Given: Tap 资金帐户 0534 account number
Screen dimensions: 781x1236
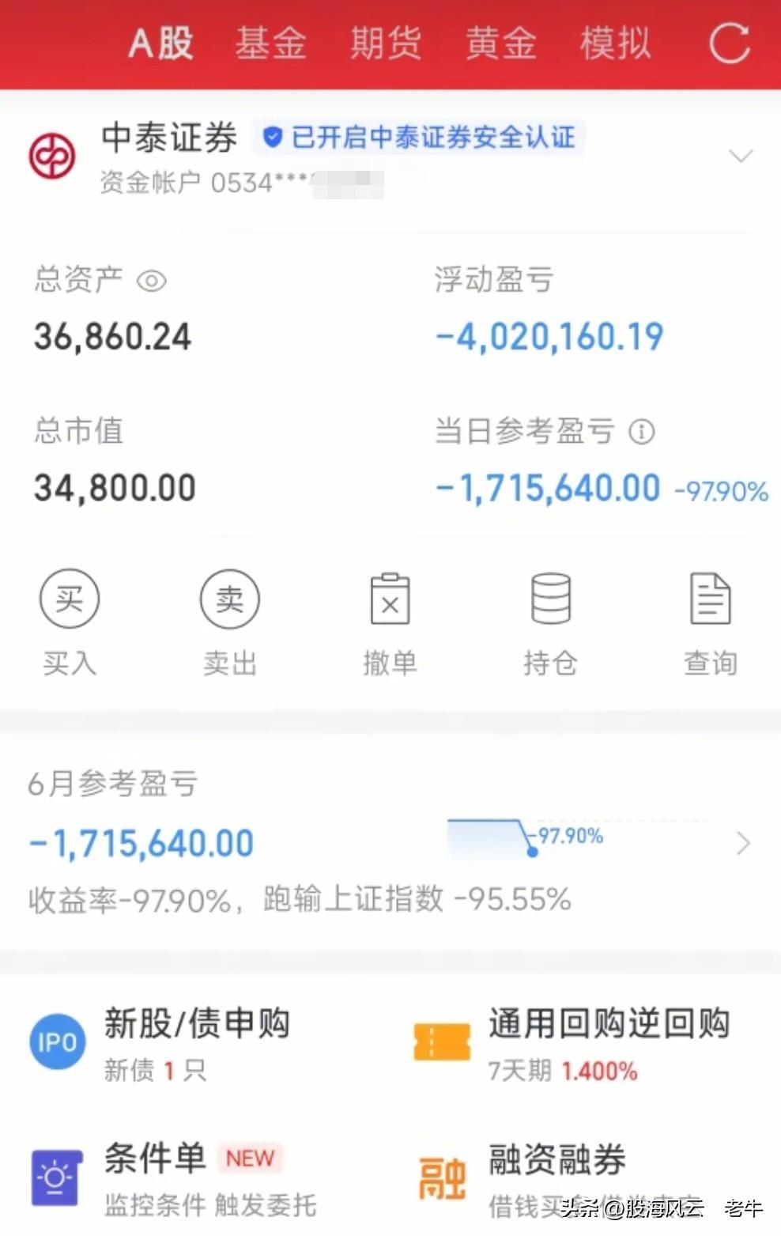Looking at the screenshot, I should (242, 183).
